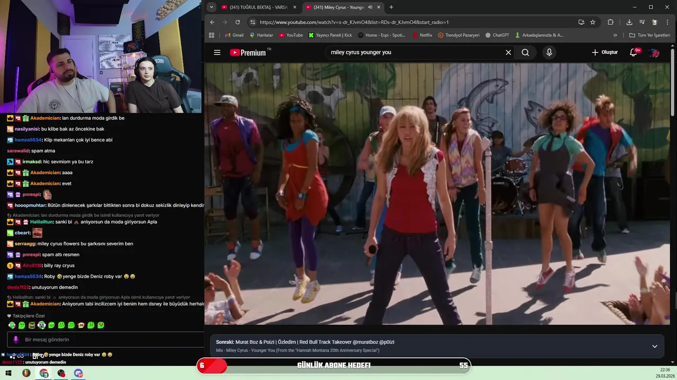Click the Takipçilere Özel heart label
The image size is (677, 380).
(25, 316)
